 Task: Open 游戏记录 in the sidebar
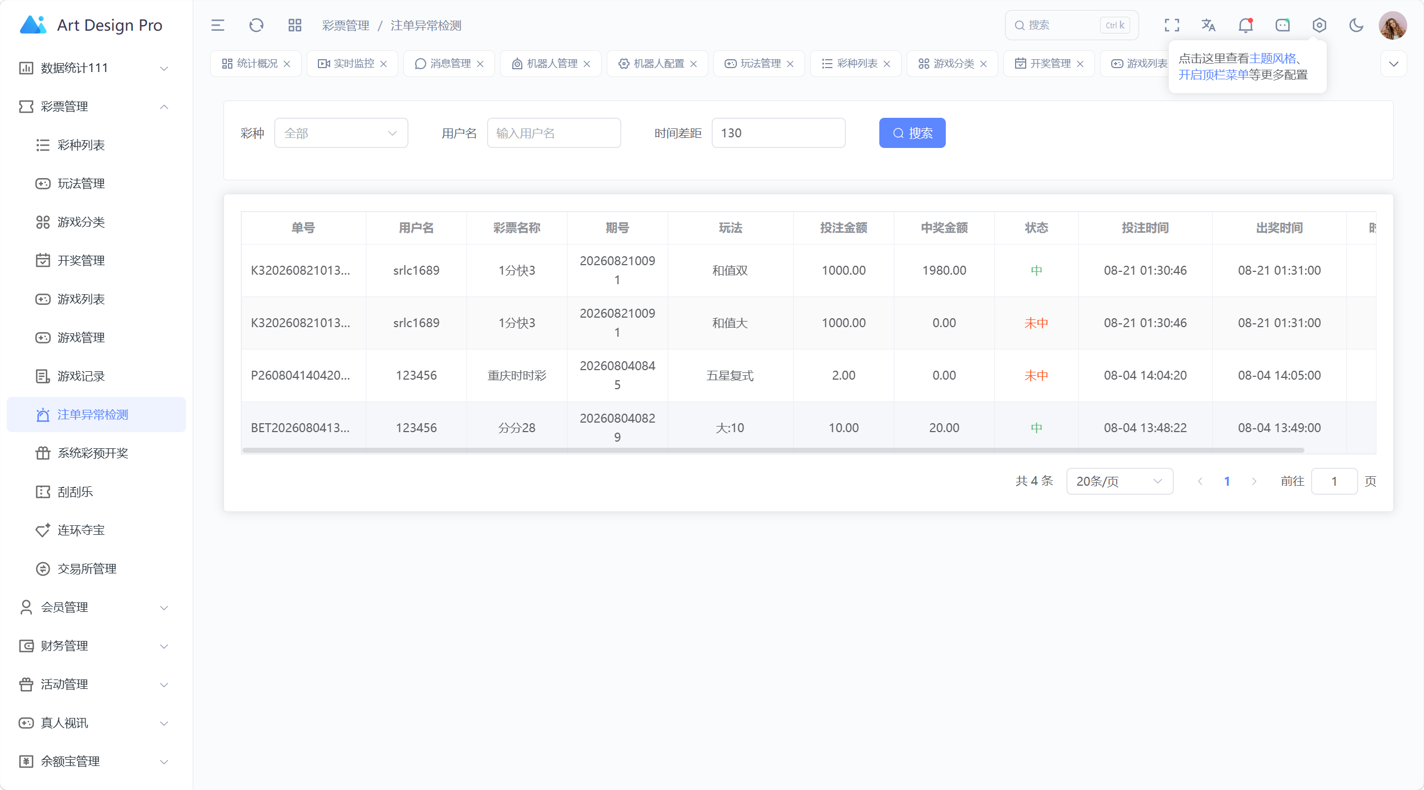pos(96,376)
